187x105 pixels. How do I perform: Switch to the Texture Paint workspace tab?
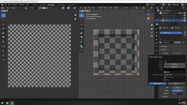[x=61, y=5]
